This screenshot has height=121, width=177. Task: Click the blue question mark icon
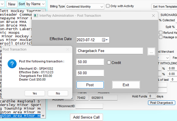click(12, 64)
